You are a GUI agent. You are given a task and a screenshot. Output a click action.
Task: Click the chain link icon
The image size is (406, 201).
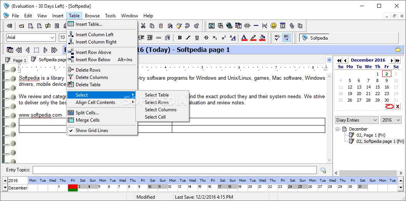pyautogui.click(x=247, y=26)
